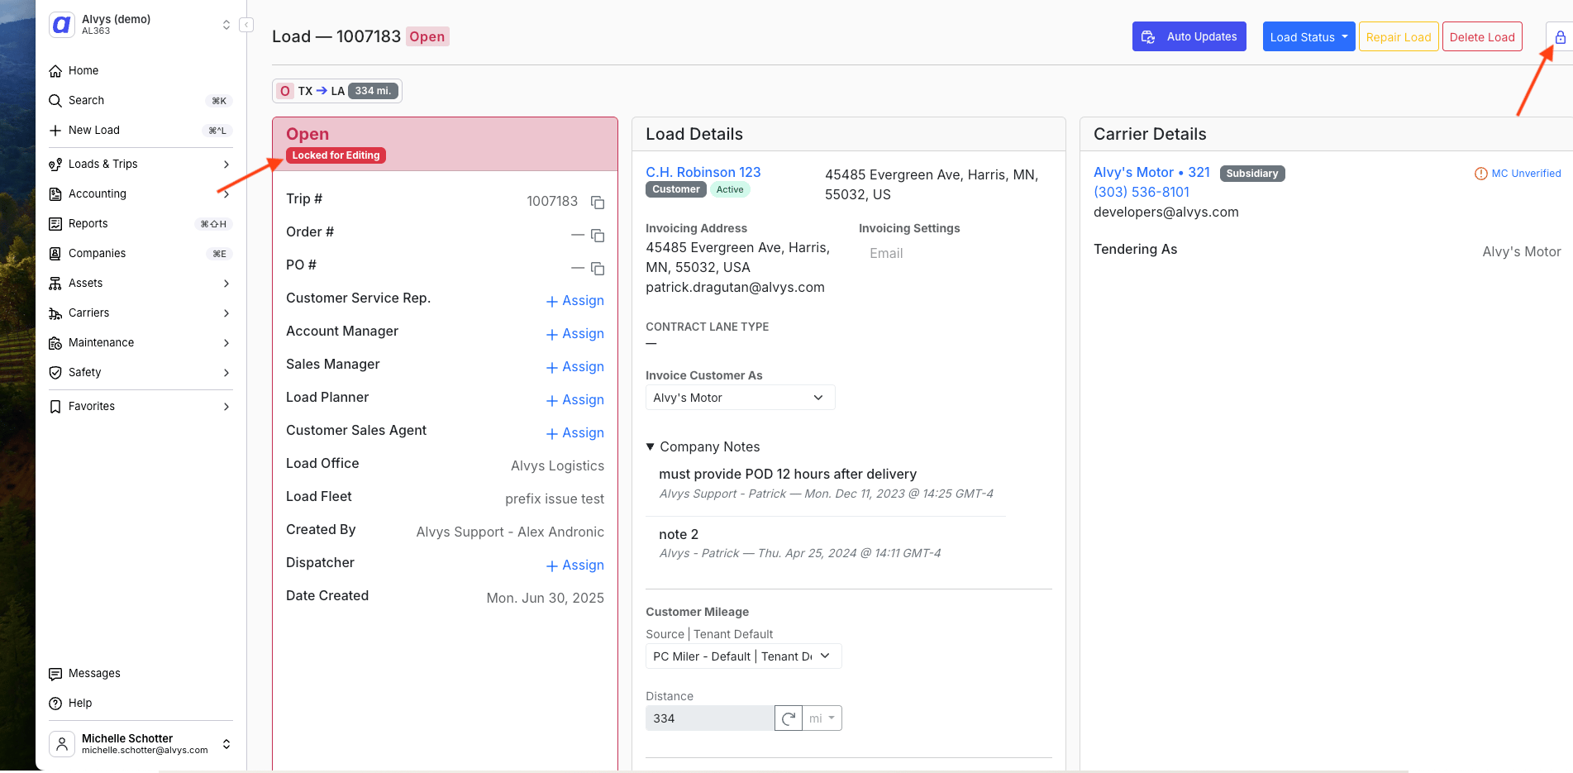Open the mileage Source dropdown
The image size is (1573, 773).
(743, 656)
